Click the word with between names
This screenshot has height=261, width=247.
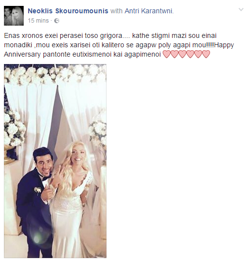[116, 11]
